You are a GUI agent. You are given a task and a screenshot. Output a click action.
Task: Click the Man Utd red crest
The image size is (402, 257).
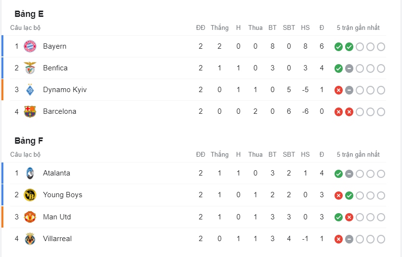30,216
